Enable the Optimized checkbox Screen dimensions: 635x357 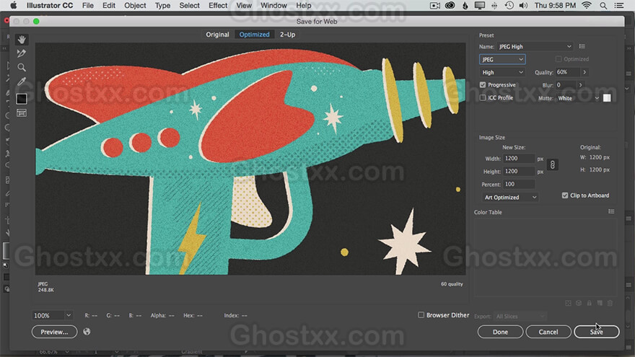[x=559, y=59]
